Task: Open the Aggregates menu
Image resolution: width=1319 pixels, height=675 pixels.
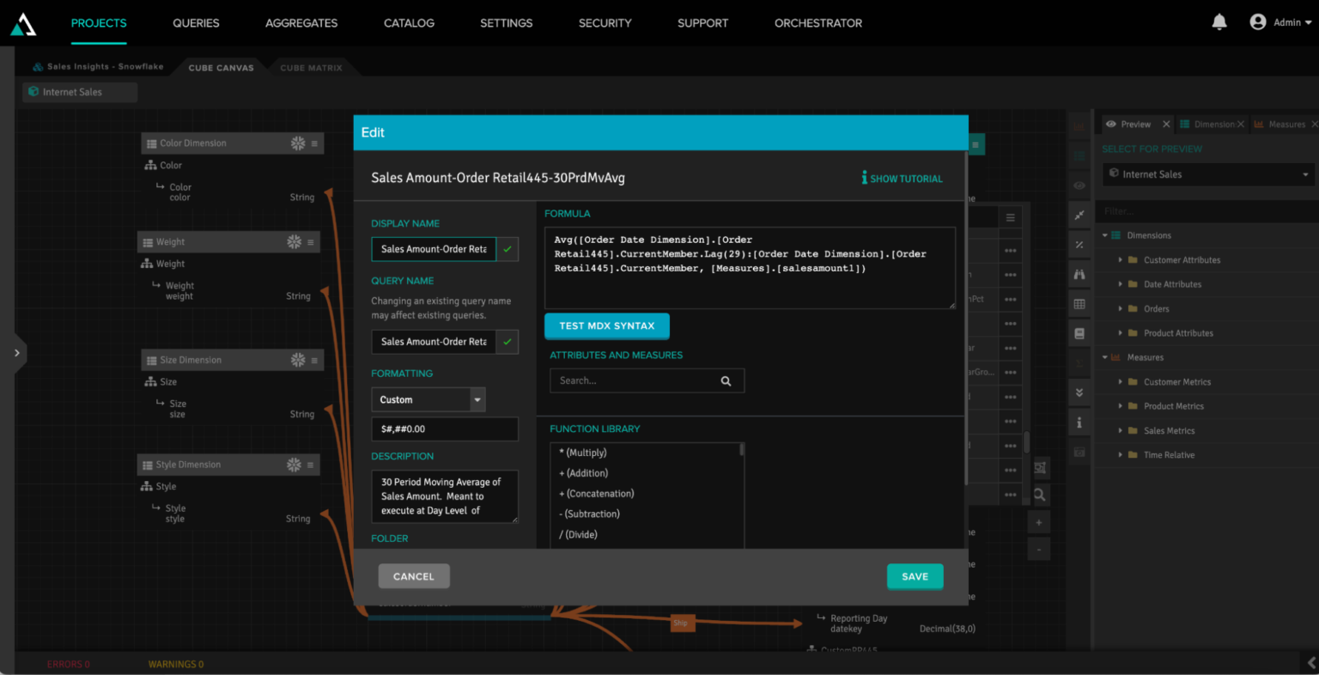Action: point(301,23)
